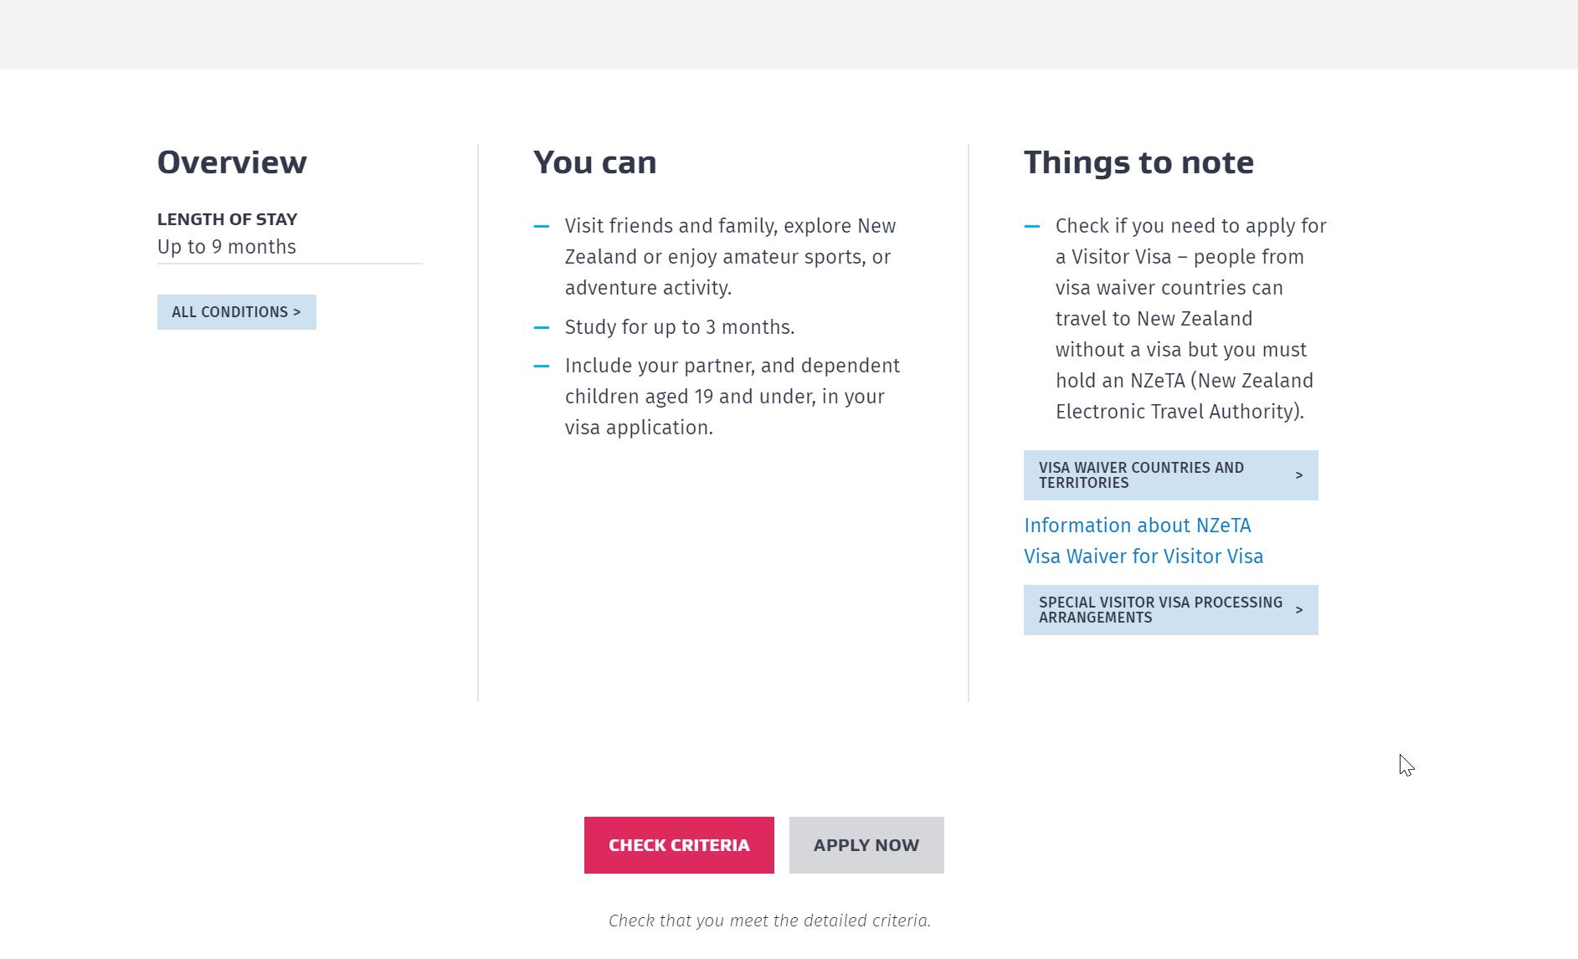Click 'Check that you meet the detailed criteria' note
This screenshot has width=1578, height=959.
(769, 921)
